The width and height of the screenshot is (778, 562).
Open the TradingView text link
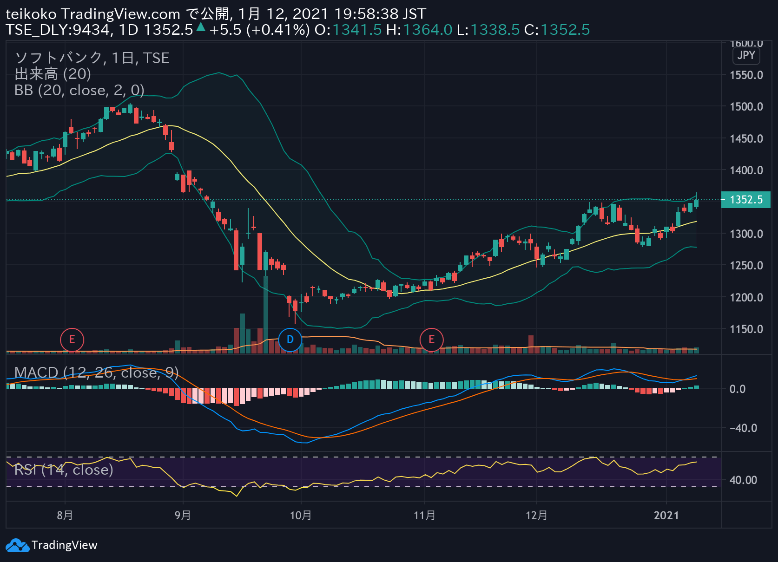coord(65,545)
